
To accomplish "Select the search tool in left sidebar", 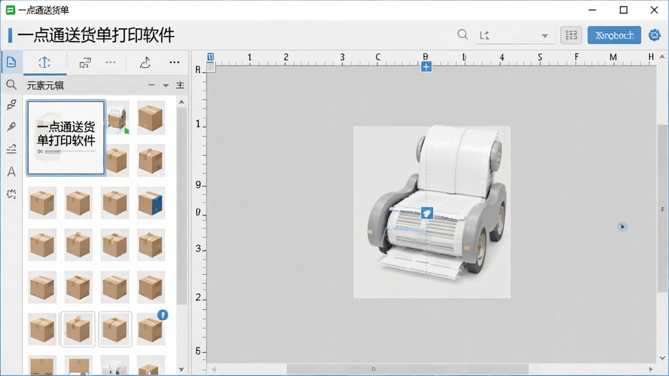I will (12, 85).
